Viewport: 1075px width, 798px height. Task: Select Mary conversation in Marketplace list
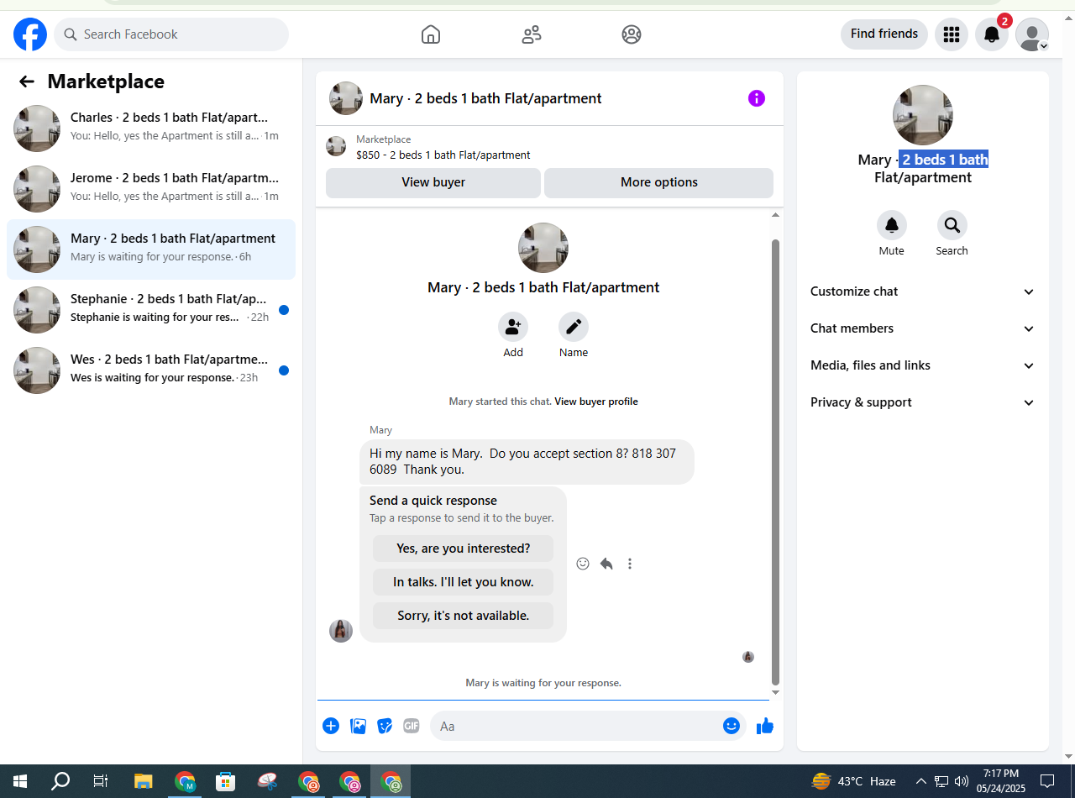click(x=151, y=249)
